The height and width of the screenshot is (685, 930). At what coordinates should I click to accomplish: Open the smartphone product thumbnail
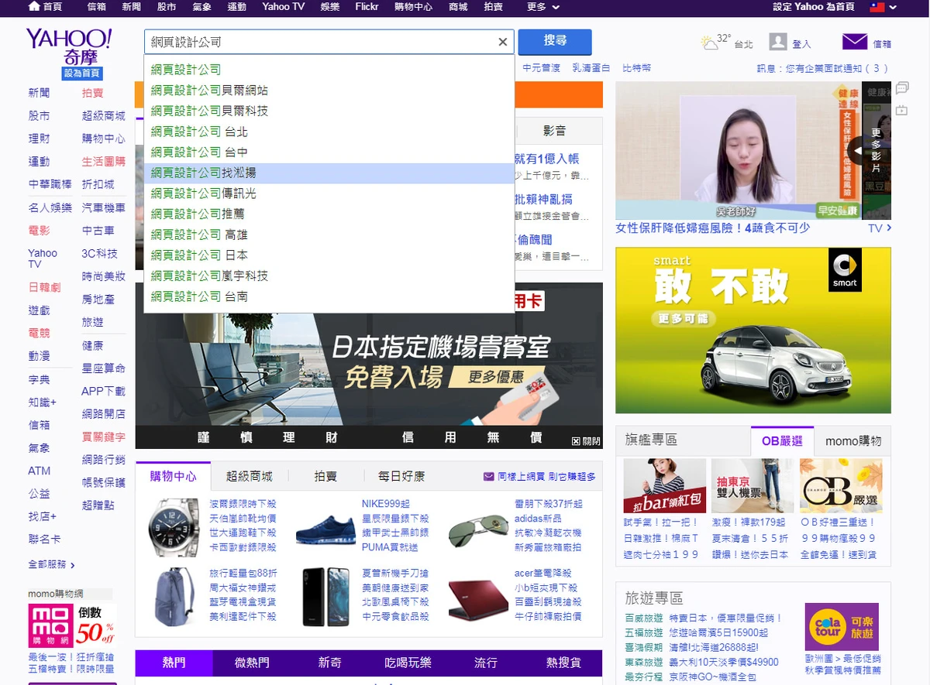325,596
